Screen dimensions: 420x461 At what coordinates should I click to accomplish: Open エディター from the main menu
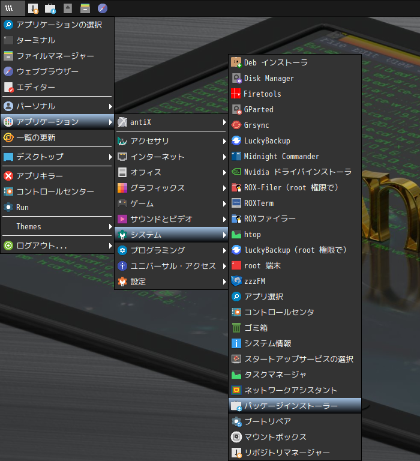click(58, 87)
